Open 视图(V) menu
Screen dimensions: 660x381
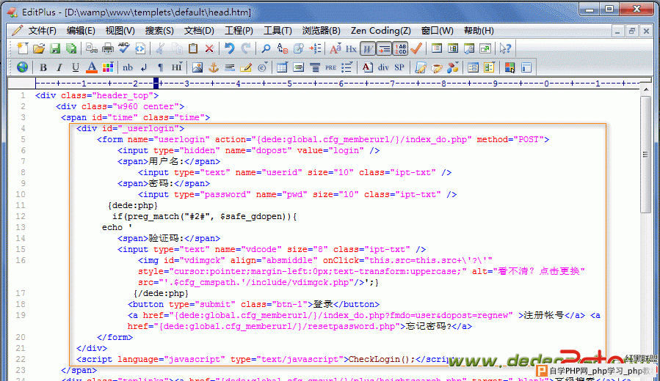pyautogui.click(x=120, y=31)
